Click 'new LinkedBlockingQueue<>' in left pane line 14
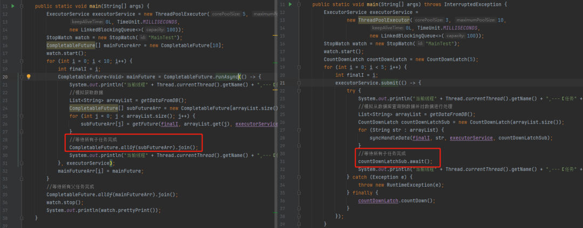Viewport: 583px width, 228px height. (x=106, y=30)
